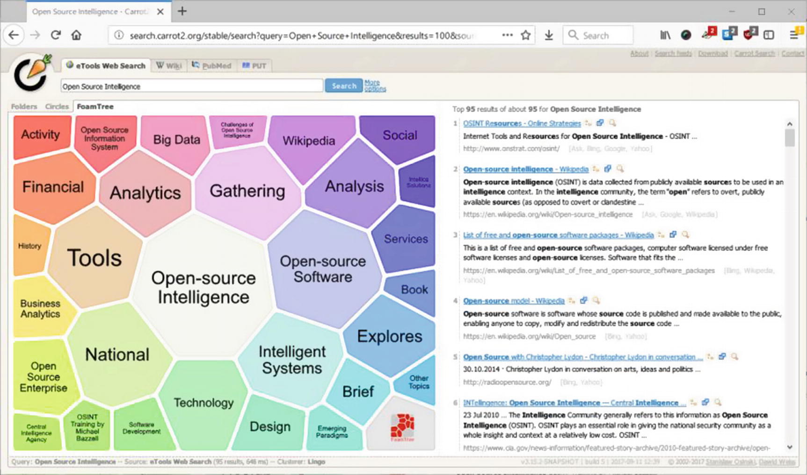The height and width of the screenshot is (475, 807).
Task: Select the Intelligent Systems cluster cell
Action: point(291,360)
